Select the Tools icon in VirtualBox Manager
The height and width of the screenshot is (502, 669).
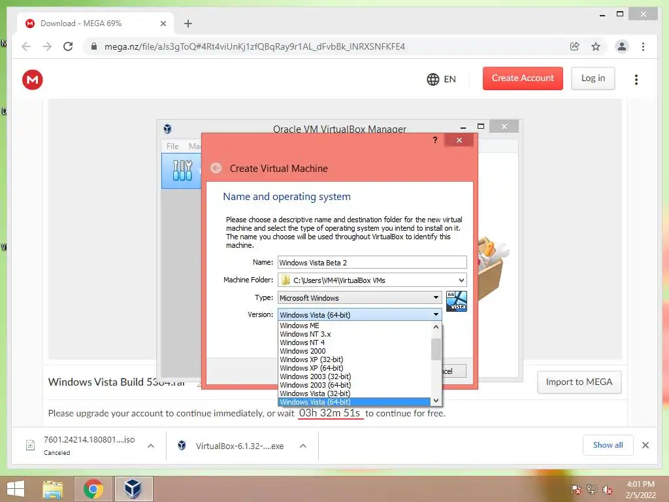(x=182, y=171)
